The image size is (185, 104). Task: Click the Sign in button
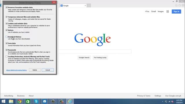[176, 12]
